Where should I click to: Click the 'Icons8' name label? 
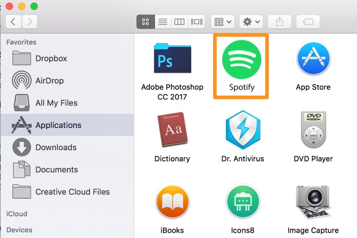point(243,230)
